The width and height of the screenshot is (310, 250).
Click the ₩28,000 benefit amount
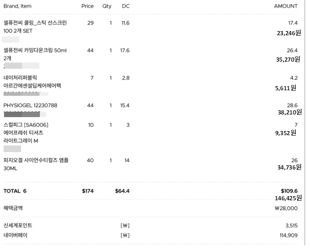[x=285, y=208]
